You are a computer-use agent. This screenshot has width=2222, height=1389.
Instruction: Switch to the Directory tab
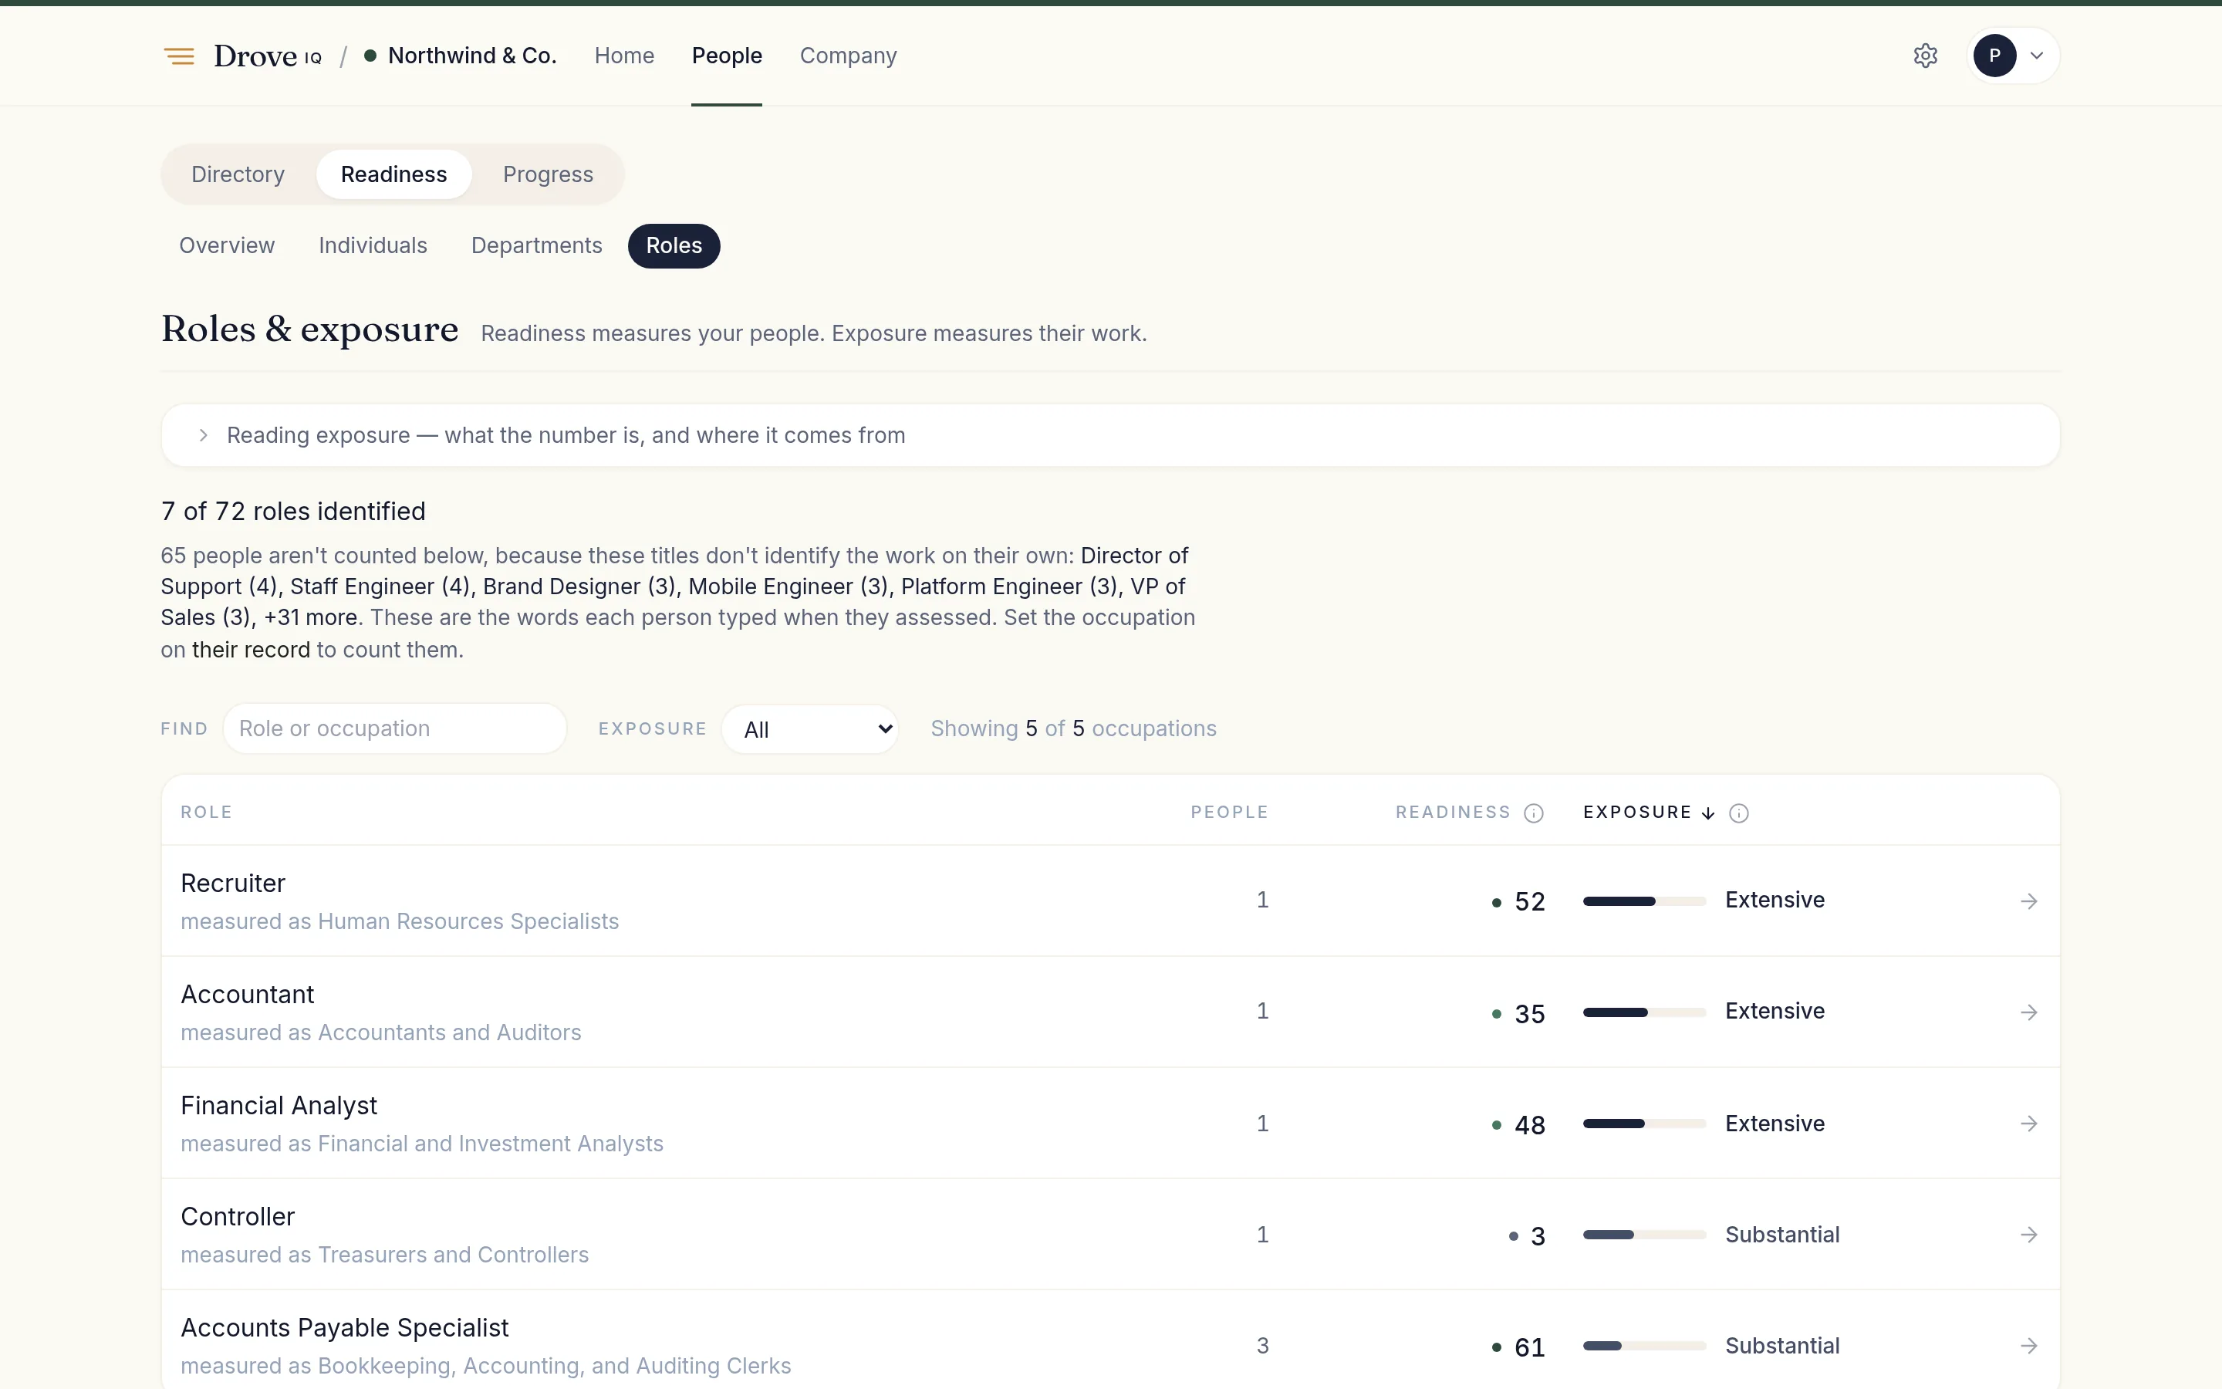[238, 174]
